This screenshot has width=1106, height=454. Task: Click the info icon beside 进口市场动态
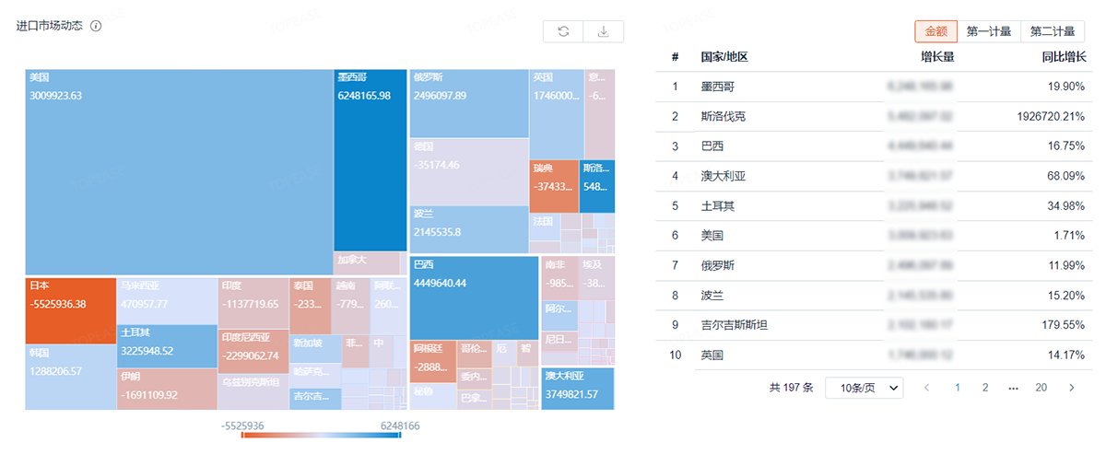96,26
